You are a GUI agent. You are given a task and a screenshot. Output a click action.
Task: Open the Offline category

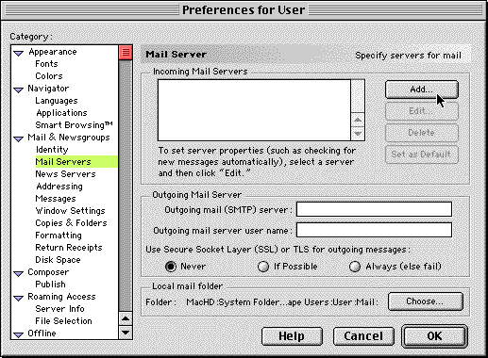(42, 334)
